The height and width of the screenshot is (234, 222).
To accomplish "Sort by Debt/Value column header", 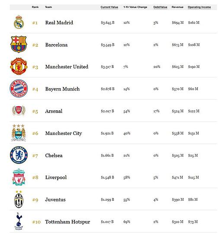I will click(x=160, y=7).
